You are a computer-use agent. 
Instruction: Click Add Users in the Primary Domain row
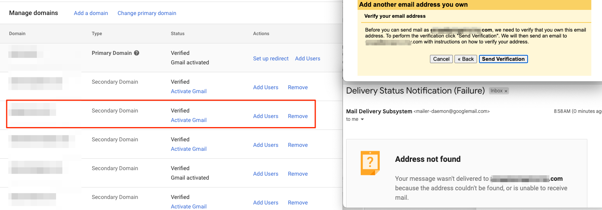[x=308, y=58]
